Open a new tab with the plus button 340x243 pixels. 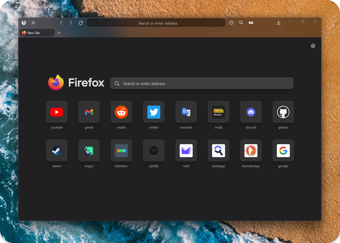tap(59, 33)
